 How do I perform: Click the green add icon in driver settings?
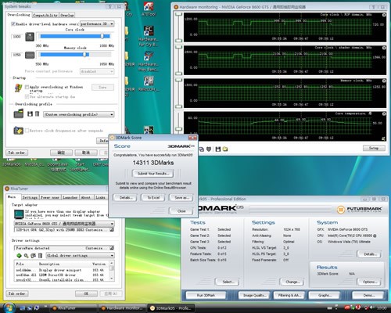point(19,255)
